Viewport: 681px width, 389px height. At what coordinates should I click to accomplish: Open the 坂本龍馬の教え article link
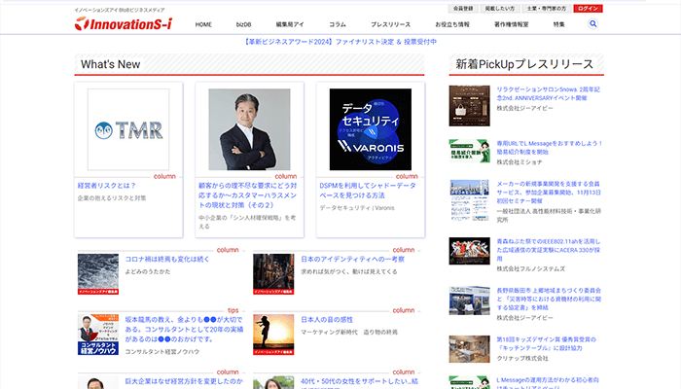[x=184, y=329]
